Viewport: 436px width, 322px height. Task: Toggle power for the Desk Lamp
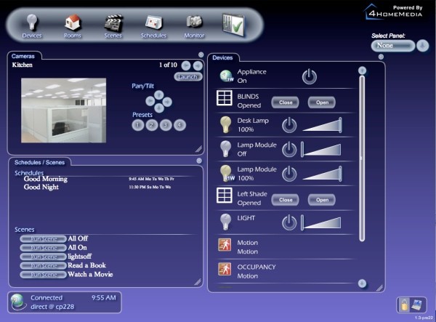tap(289, 125)
